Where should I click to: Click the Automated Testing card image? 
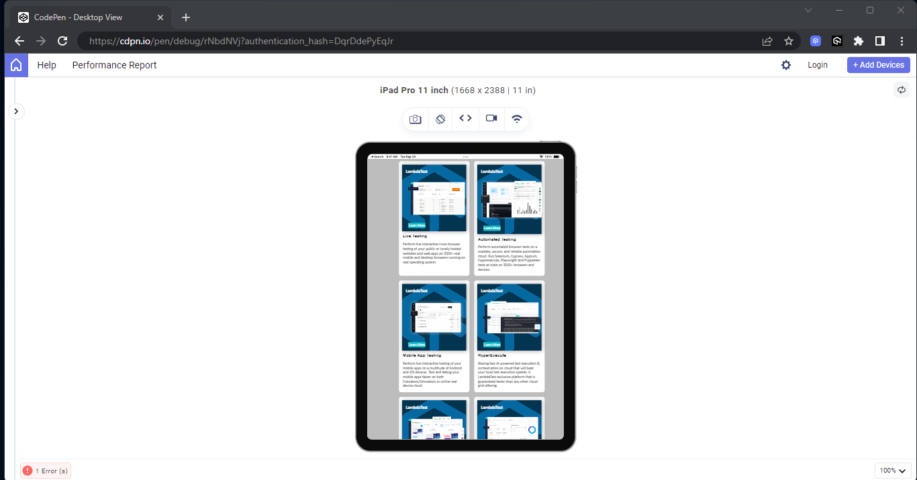[510, 199]
